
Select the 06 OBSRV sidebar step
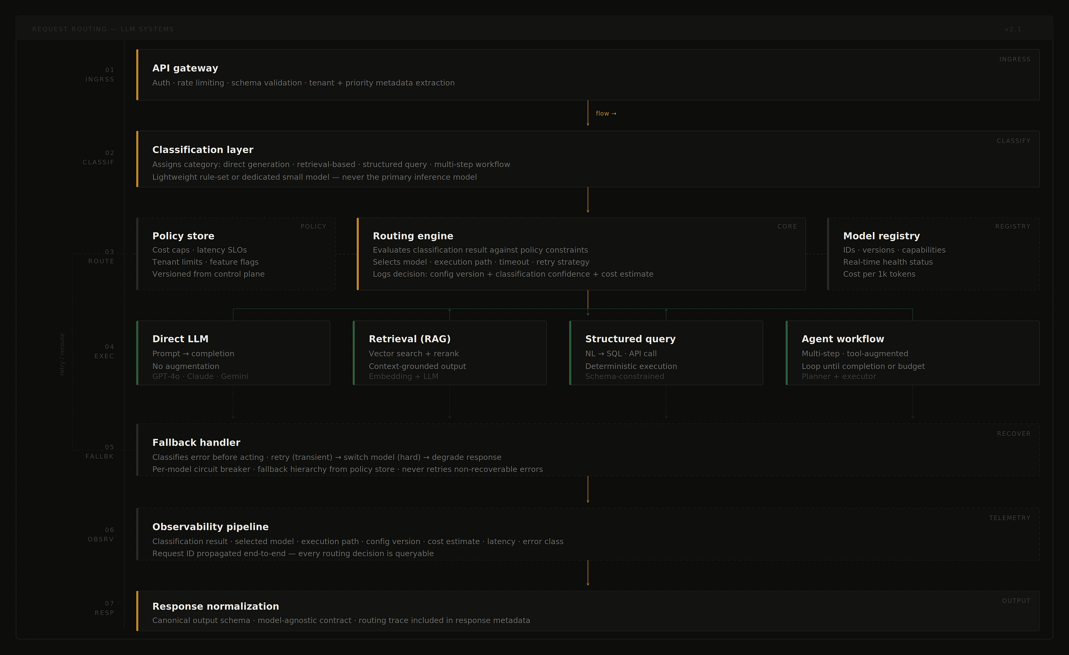click(x=101, y=534)
